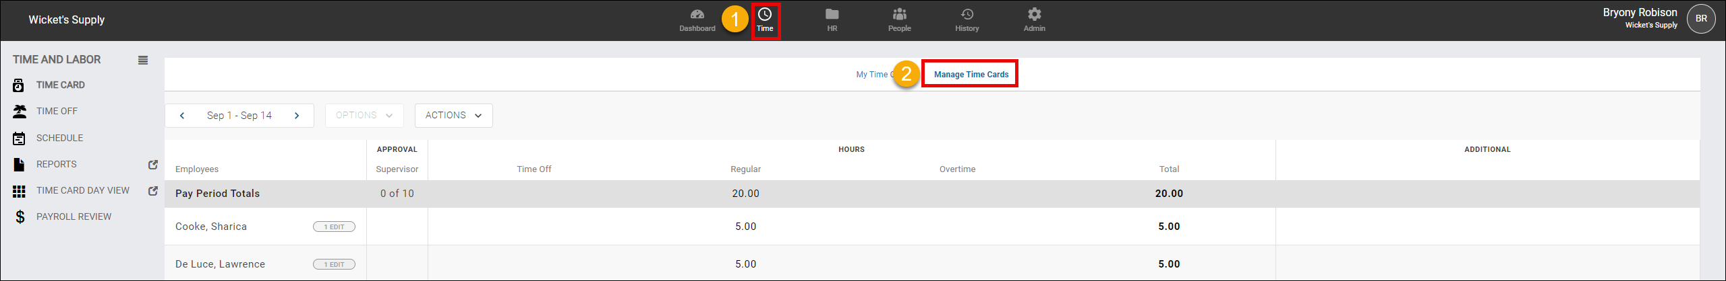Go to previous pay period arrow
Image resolution: width=1726 pixels, height=281 pixels.
(182, 116)
